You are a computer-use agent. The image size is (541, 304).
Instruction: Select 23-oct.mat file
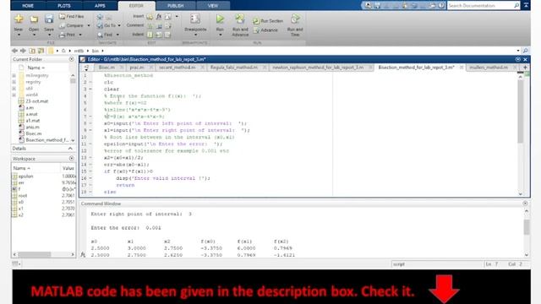point(37,101)
